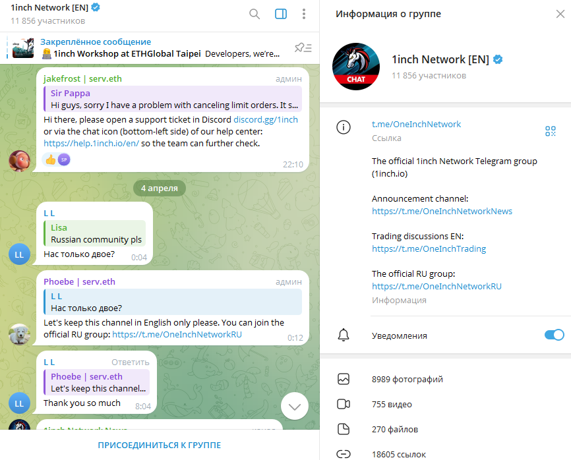Open the '270 файлов' row
This screenshot has height=460, width=571.
tap(445, 430)
